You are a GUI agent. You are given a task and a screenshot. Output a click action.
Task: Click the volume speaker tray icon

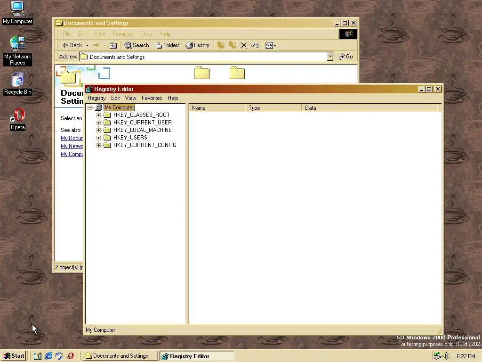tap(446, 356)
